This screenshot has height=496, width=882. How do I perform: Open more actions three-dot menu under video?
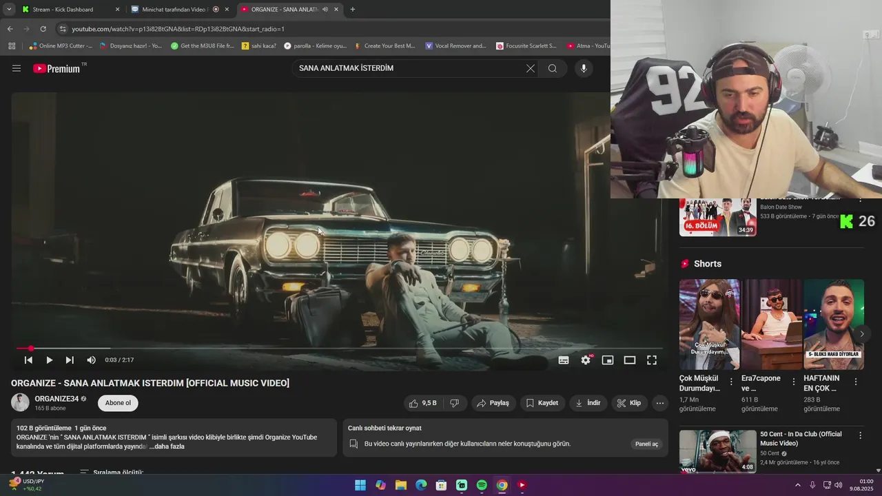660,403
